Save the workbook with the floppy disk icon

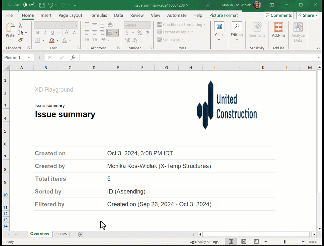[42, 5]
